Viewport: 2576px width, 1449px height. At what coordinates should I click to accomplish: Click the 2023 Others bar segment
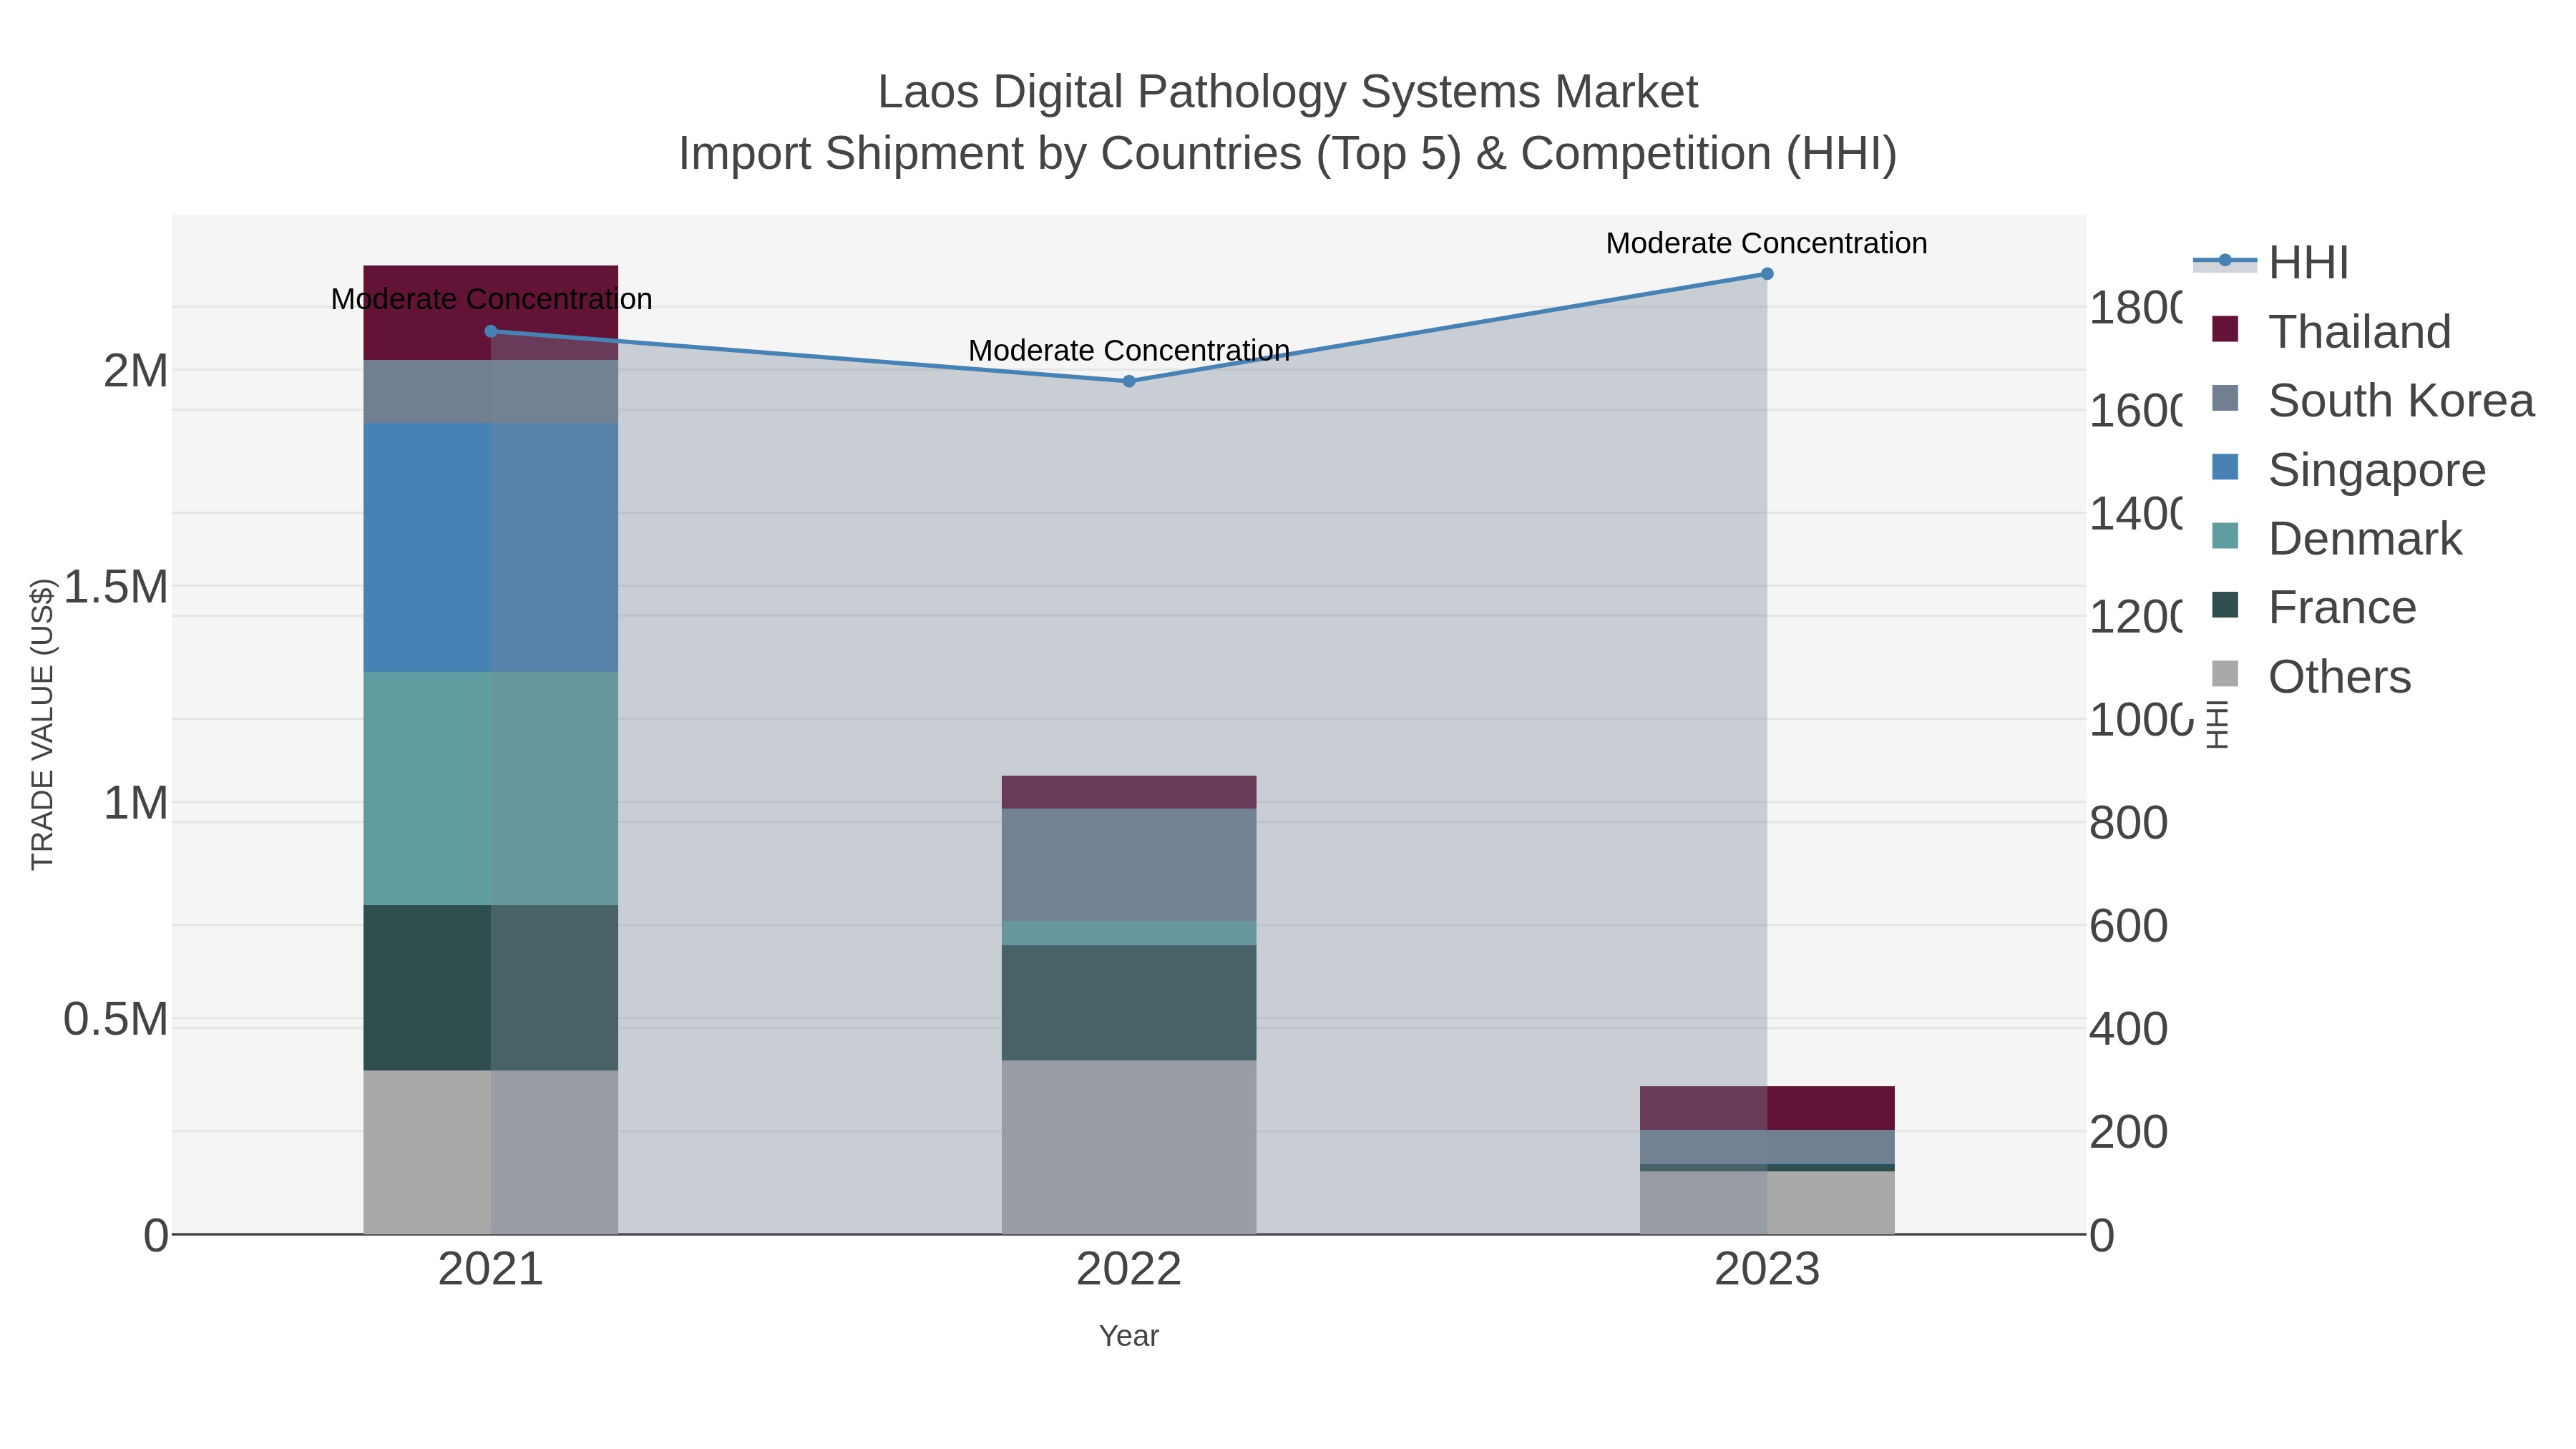click(1767, 1203)
